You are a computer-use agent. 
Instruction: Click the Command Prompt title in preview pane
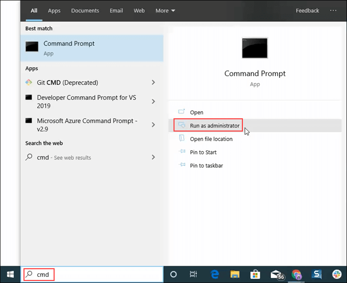pos(255,73)
